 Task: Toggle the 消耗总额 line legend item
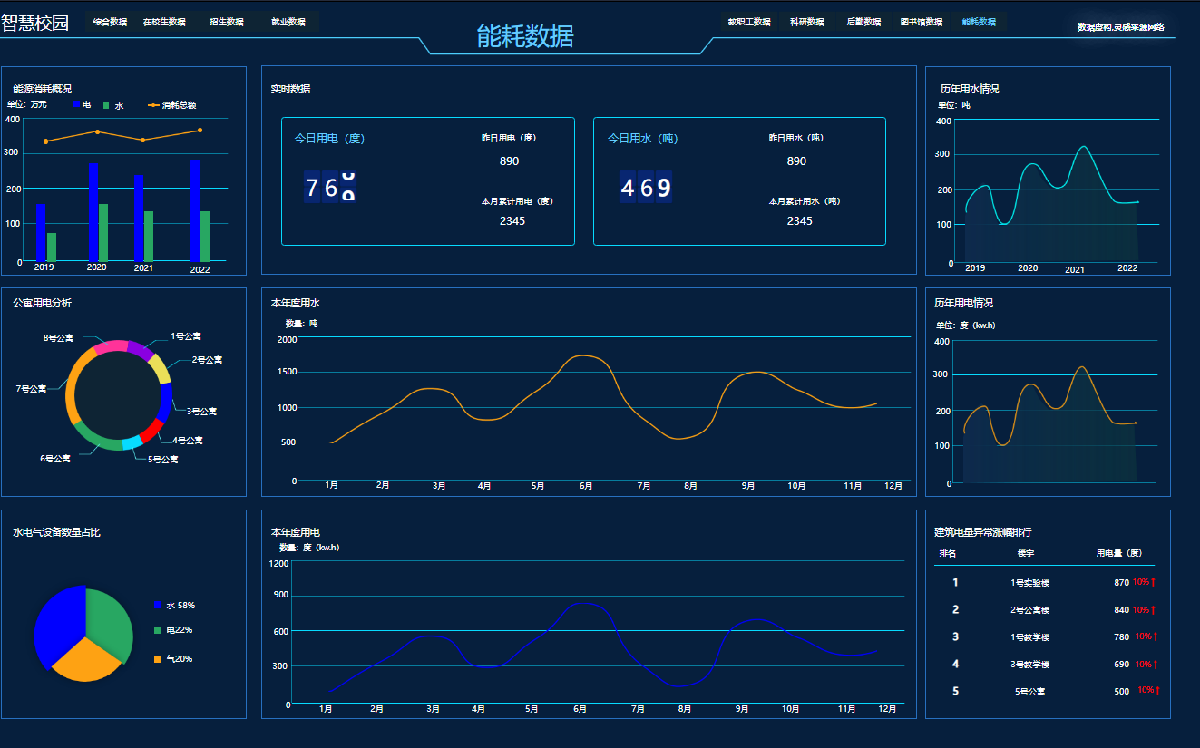[172, 105]
